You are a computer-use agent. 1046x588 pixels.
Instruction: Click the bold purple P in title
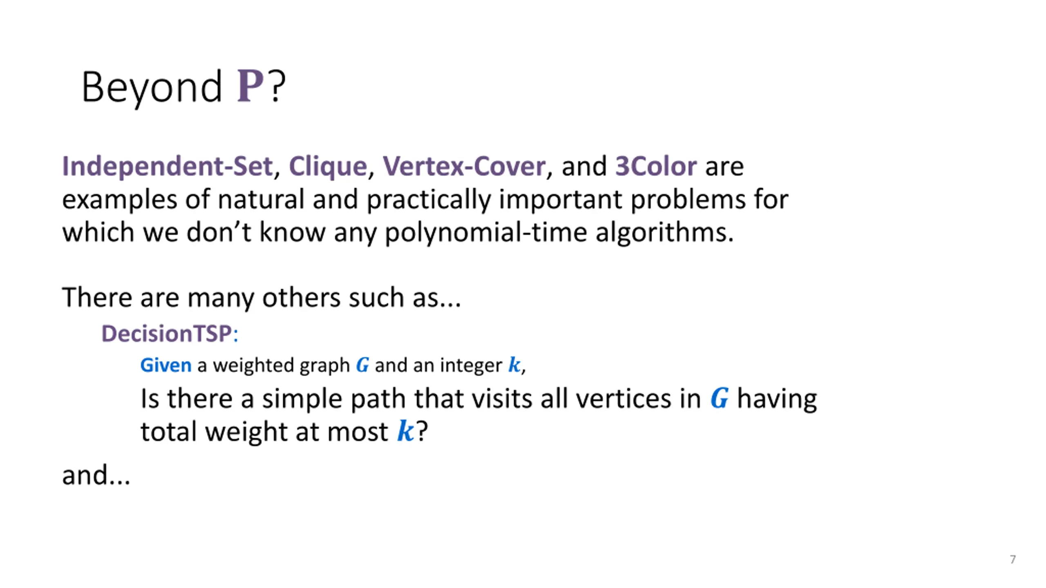click(x=250, y=86)
